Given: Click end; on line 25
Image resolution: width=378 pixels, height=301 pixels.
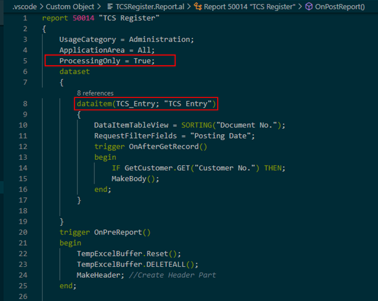Looking at the screenshot, I should click(68, 286).
